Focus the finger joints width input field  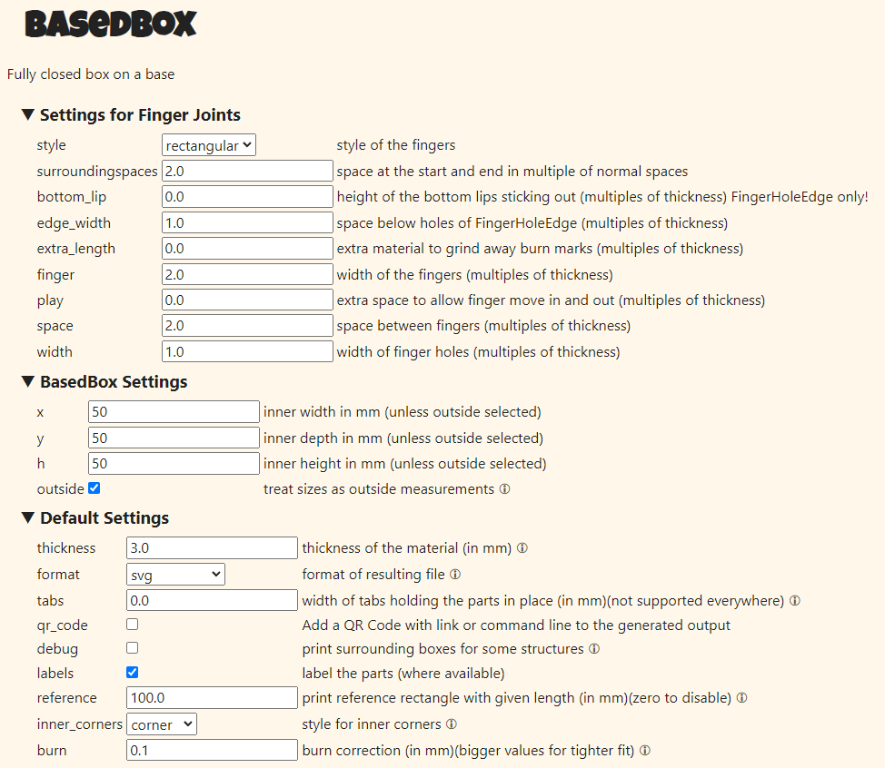[x=247, y=352]
